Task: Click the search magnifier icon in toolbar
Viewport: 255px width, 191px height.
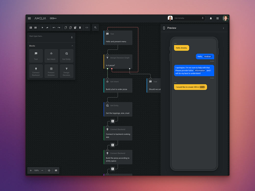Action: click(95, 28)
